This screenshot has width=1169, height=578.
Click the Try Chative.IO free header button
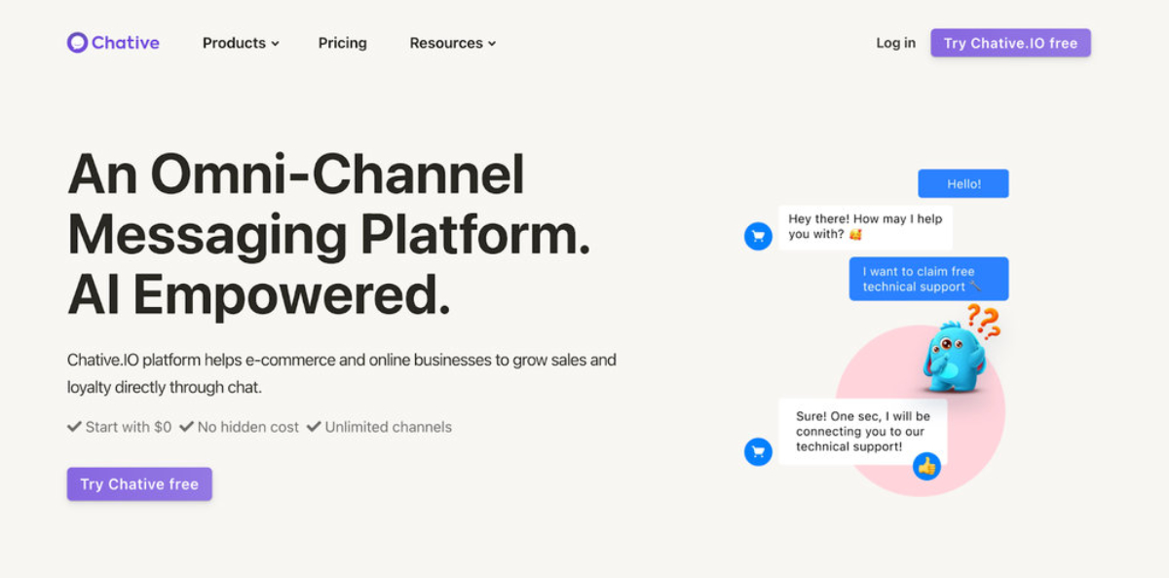pos(1010,42)
